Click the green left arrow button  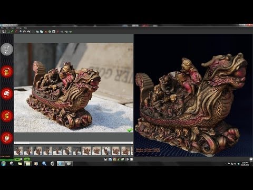pyautogui.click(x=17, y=159)
